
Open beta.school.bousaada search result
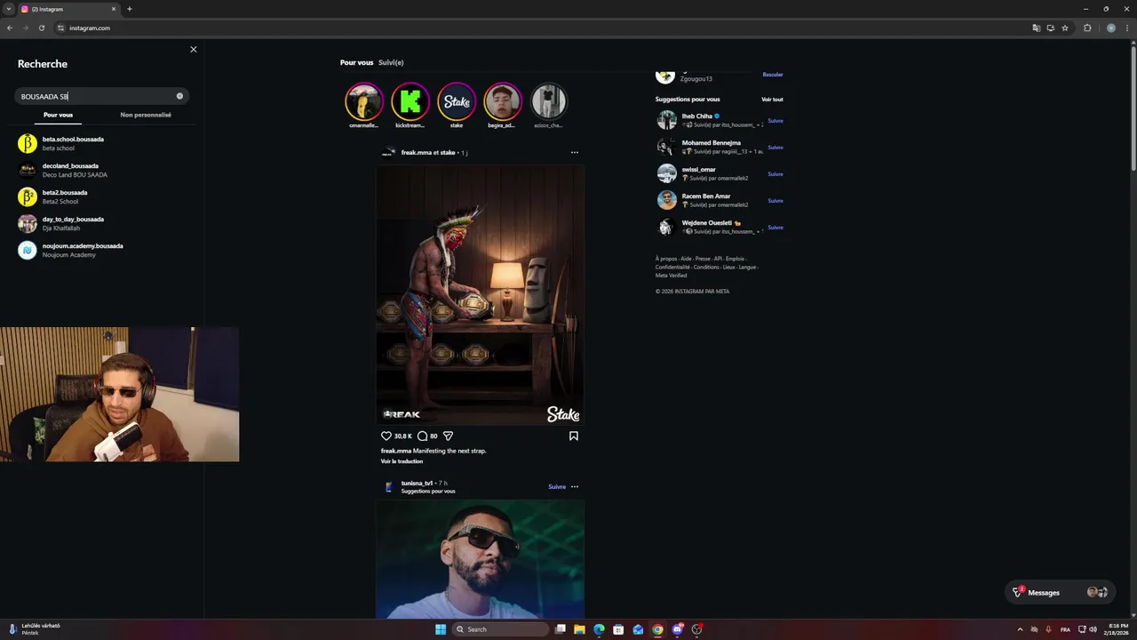point(102,144)
